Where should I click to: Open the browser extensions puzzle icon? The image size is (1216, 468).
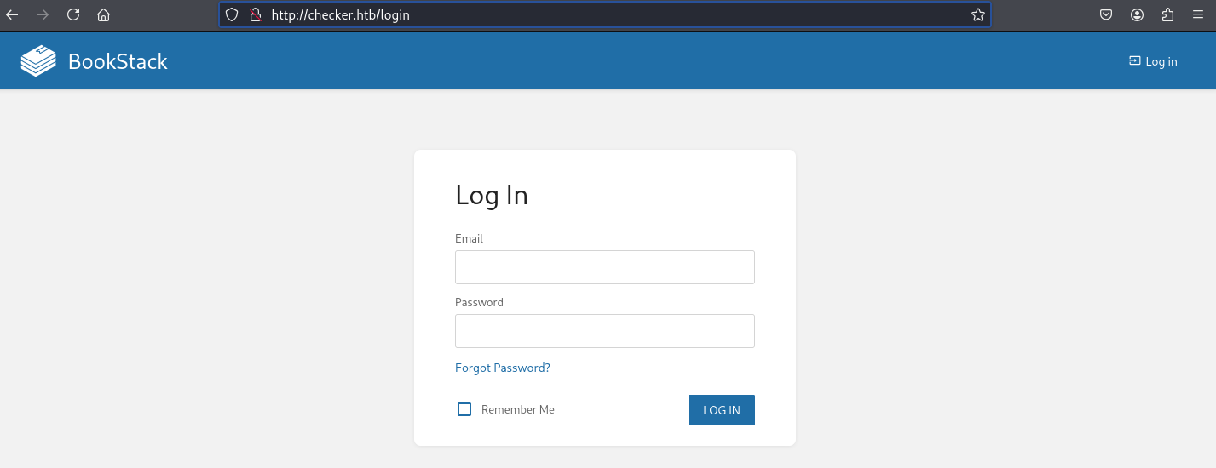point(1167,14)
